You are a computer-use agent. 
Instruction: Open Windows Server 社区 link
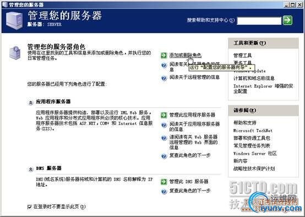coord(255,153)
